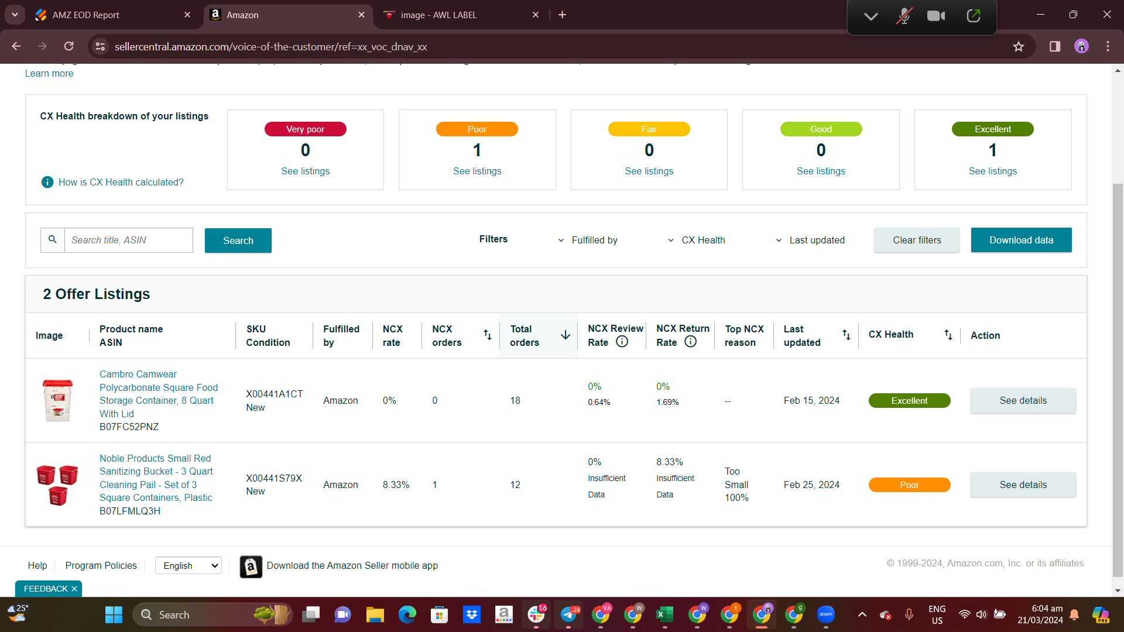Image resolution: width=1124 pixels, height=632 pixels.
Task: Launch Microsoft Edge from the taskbar
Action: (x=407, y=614)
